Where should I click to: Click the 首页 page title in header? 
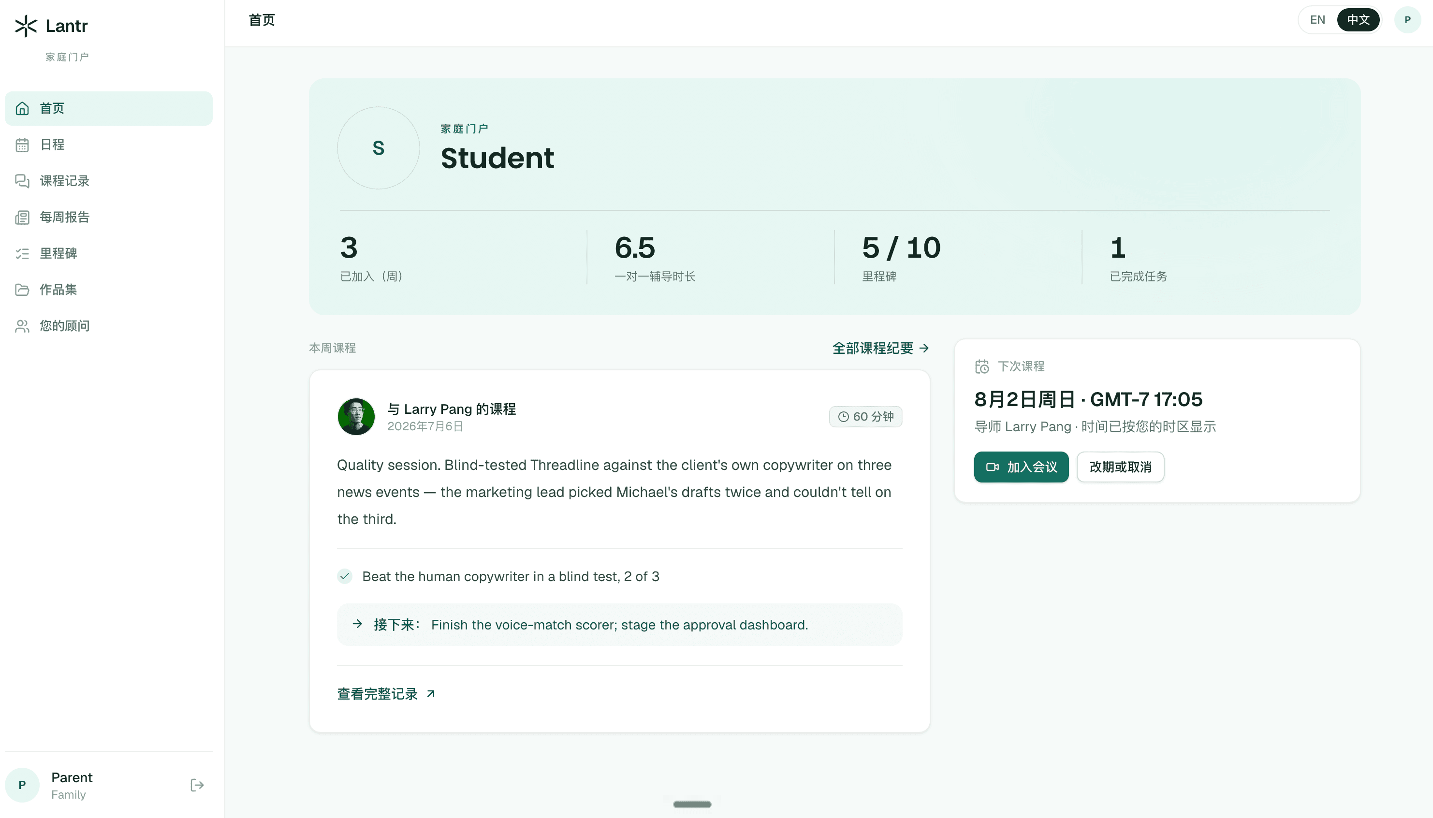262,20
